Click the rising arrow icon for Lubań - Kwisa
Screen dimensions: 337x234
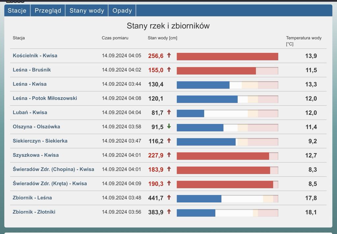[169, 112]
